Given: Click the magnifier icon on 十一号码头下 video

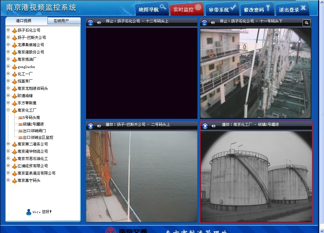Looking at the screenshot, I should pos(306,22).
